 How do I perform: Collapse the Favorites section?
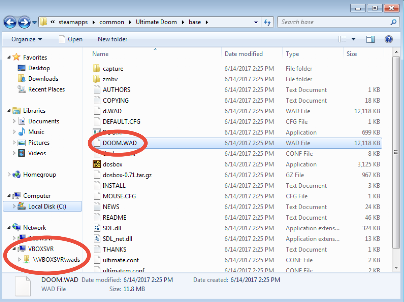tap(9, 57)
